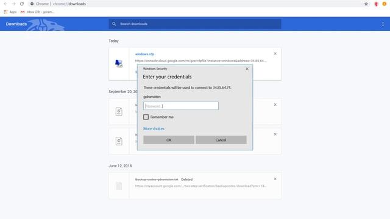Bookmark this page with the star icon
Image resolution: width=390 pixels, height=219 pixels.
[366, 4]
